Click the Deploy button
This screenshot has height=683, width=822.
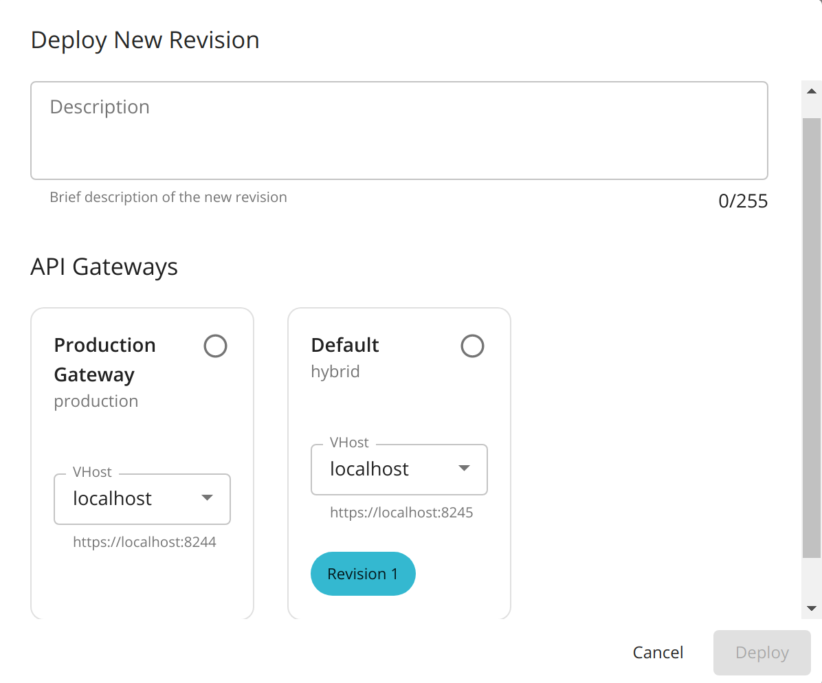pyautogui.click(x=762, y=652)
